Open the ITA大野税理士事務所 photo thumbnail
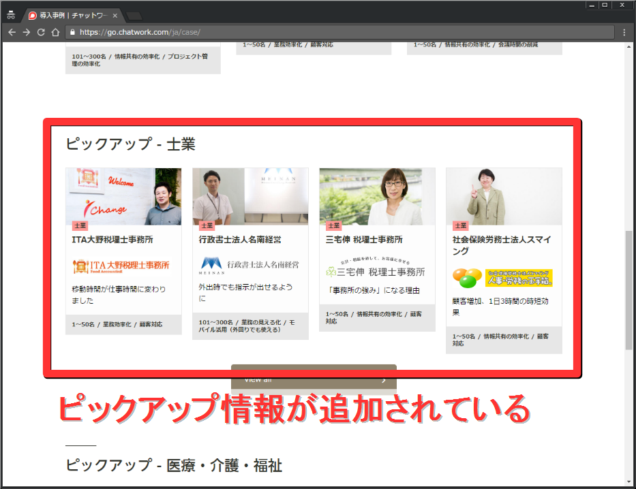The image size is (636, 489). [123, 197]
